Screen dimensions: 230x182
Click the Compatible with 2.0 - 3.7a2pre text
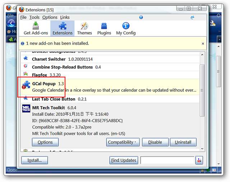coord(62,127)
